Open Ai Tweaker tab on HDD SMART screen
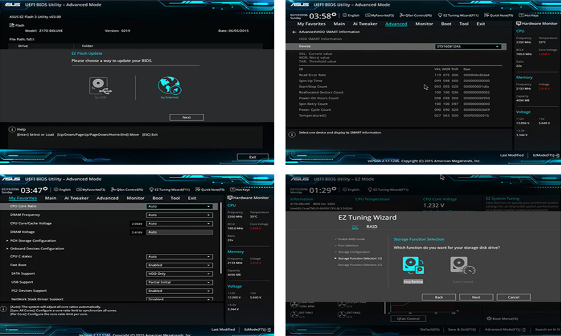561x336 pixels. pos(365,24)
